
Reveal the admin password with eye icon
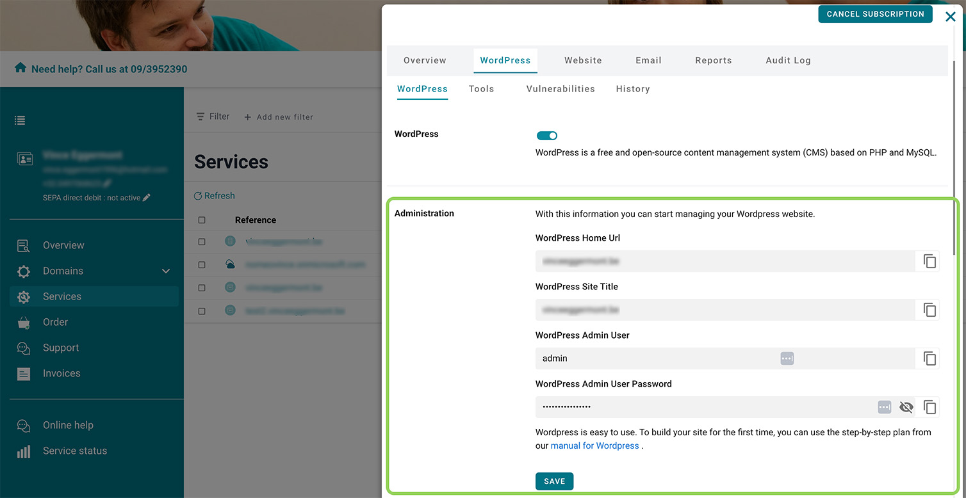click(x=906, y=407)
